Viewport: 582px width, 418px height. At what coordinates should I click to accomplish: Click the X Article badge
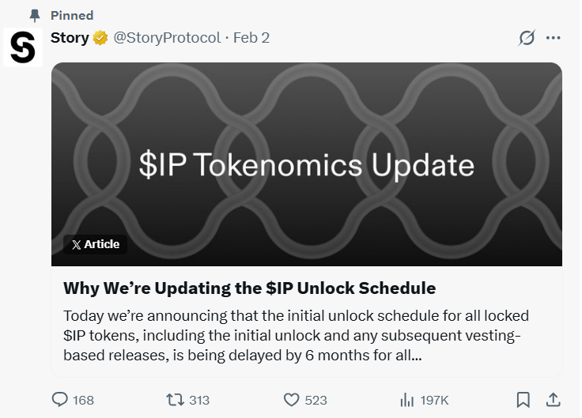(x=95, y=244)
